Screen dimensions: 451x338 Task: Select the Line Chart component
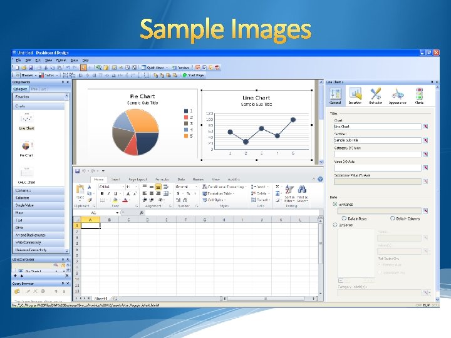coord(26,121)
